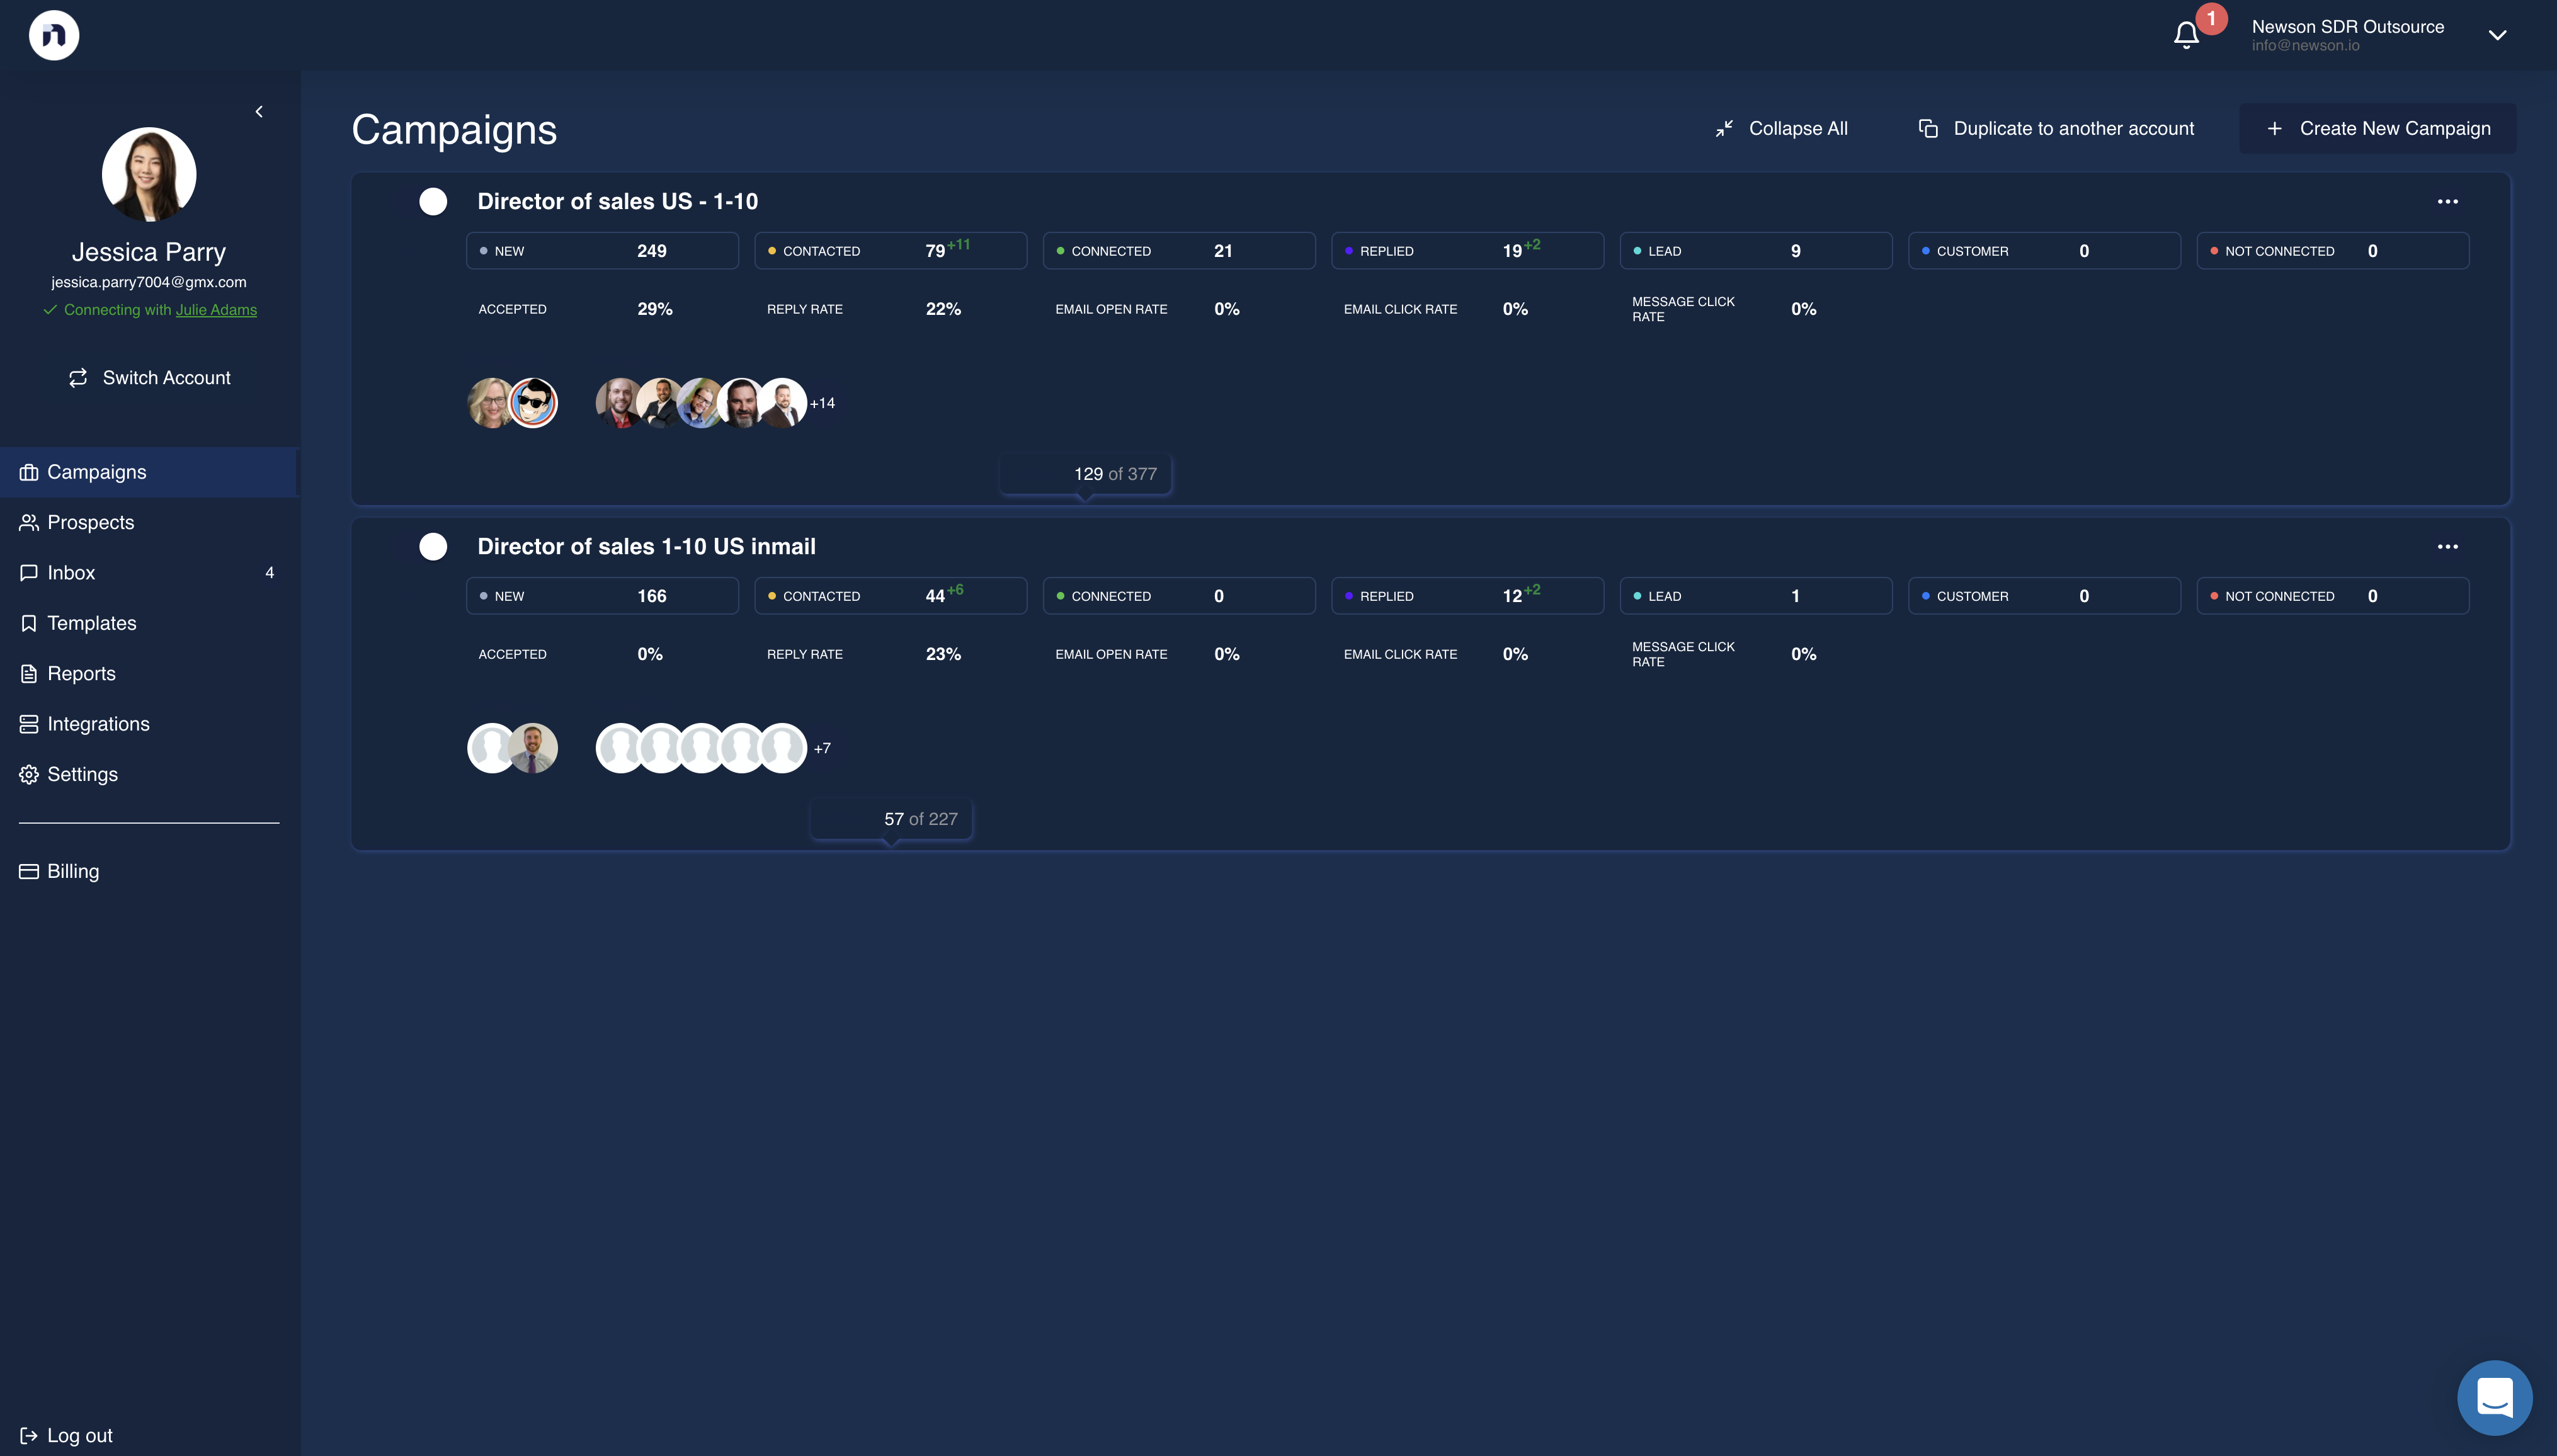The height and width of the screenshot is (1456, 2557).
Task: Click the Newson logo icon
Action: coord(54,35)
